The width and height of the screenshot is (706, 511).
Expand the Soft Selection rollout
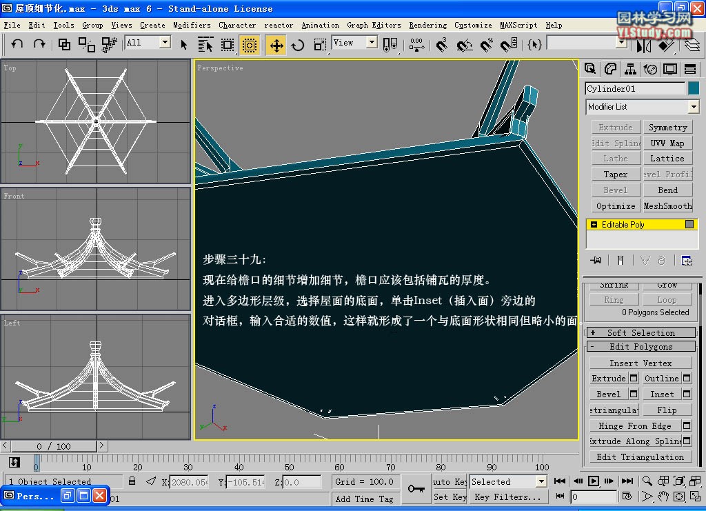coord(641,332)
